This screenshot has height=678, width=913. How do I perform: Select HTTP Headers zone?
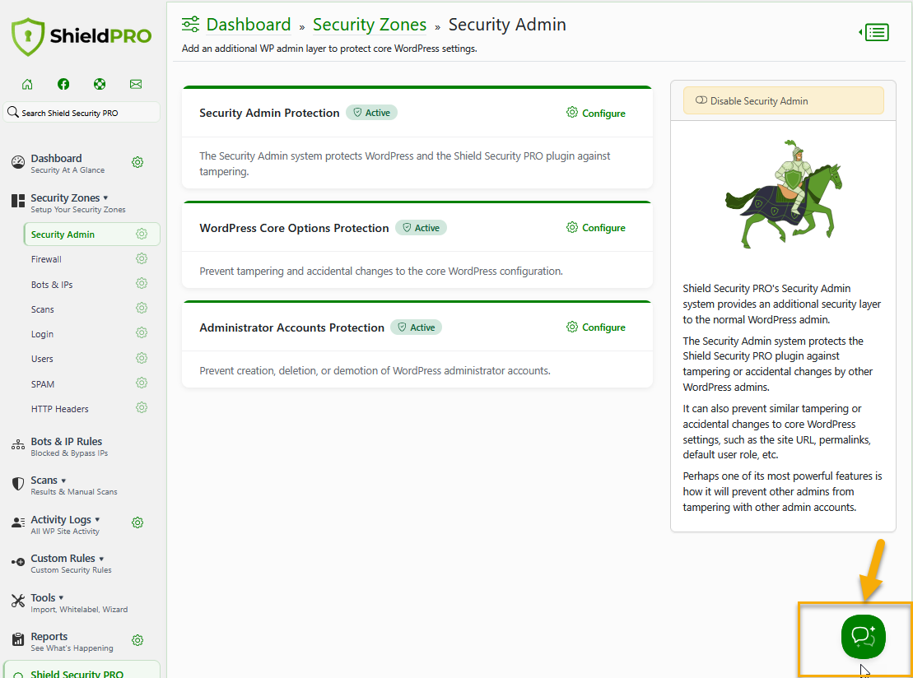60,409
